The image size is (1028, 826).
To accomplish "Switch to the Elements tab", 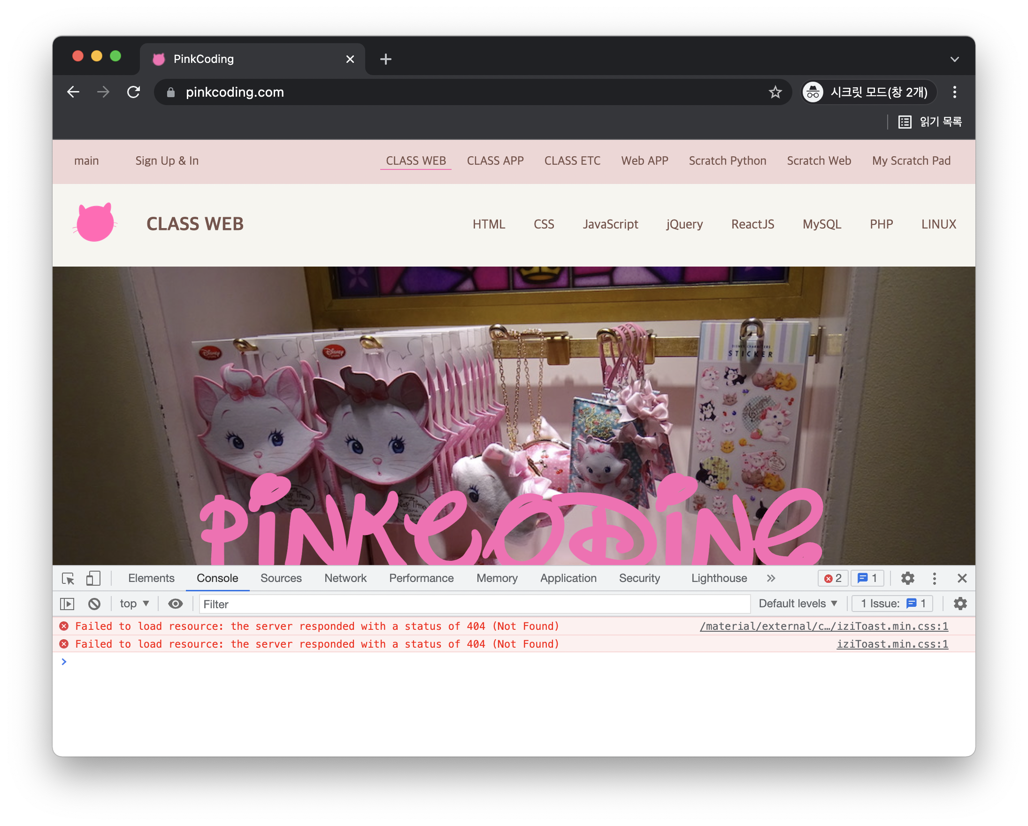I will coord(151,578).
